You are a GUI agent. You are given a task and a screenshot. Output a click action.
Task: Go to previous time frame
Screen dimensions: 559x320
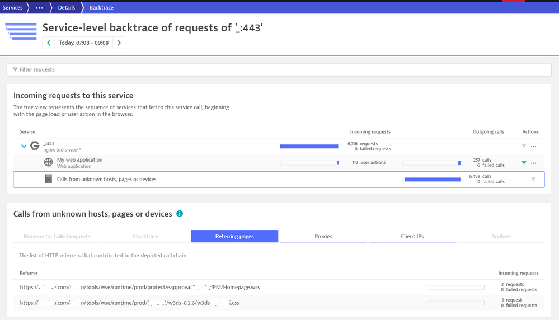pos(49,43)
